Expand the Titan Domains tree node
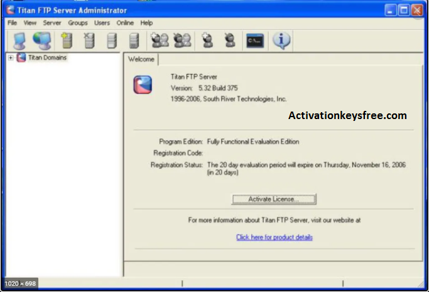Image resolution: width=429 pixels, height=292 pixels. coord(11,58)
